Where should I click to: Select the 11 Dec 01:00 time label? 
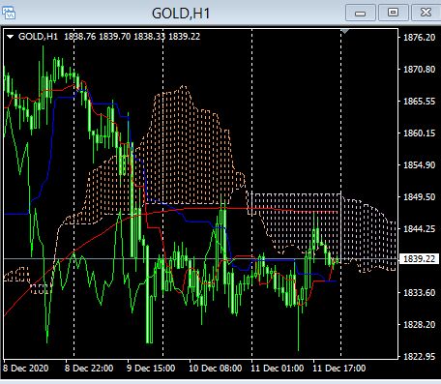[278, 369]
